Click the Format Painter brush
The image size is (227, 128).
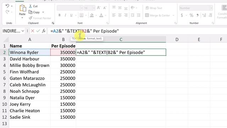40,18
